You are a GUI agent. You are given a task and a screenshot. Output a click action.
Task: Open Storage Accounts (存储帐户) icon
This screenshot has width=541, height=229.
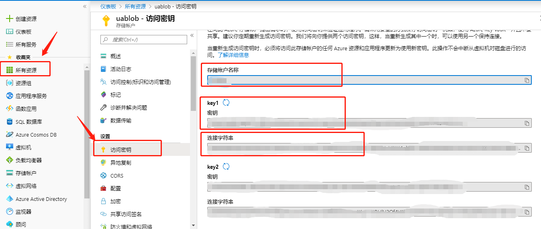10,173
